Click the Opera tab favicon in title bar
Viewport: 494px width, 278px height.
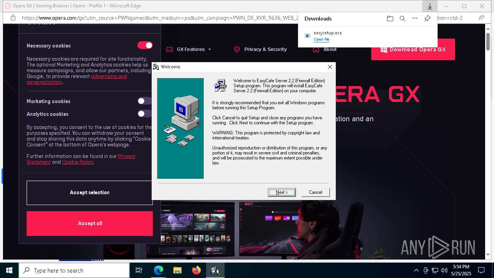pos(7,6)
